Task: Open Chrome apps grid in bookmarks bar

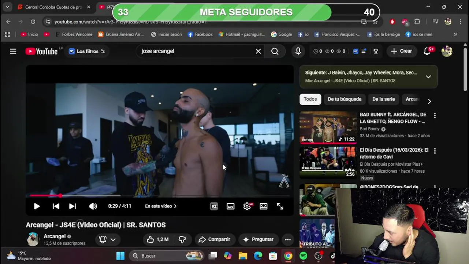Action: click(x=7, y=34)
